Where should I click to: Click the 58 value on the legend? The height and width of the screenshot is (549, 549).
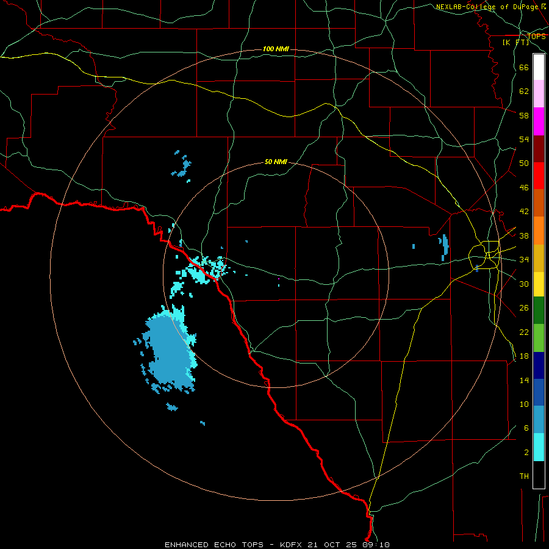[x=524, y=115]
